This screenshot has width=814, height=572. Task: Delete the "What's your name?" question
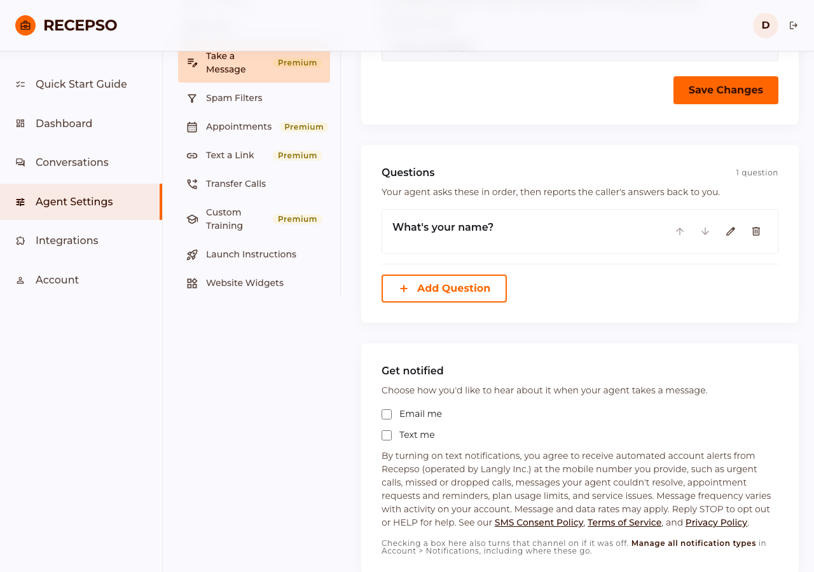tap(756, 231)
